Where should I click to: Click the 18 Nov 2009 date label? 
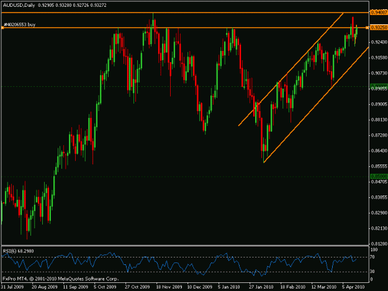169,287
